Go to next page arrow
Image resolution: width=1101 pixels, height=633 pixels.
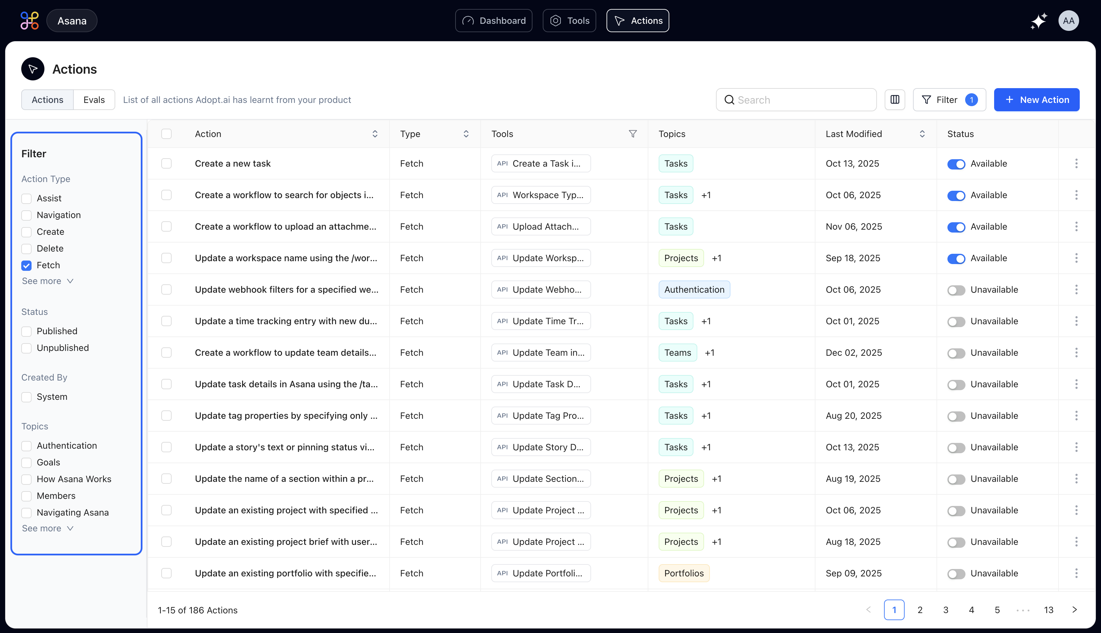[1074, 610]
